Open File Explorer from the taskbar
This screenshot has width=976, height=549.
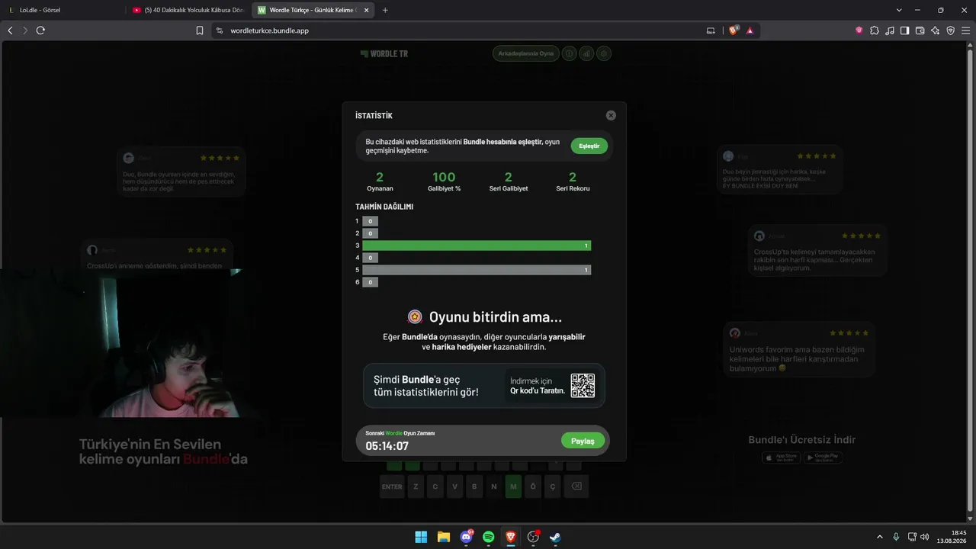(x=443, y=537)
